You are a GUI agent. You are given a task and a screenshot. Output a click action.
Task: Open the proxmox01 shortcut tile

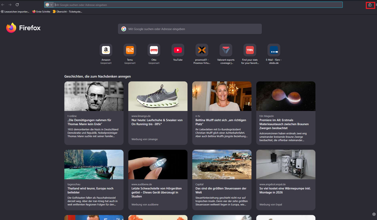pos(202,50)
